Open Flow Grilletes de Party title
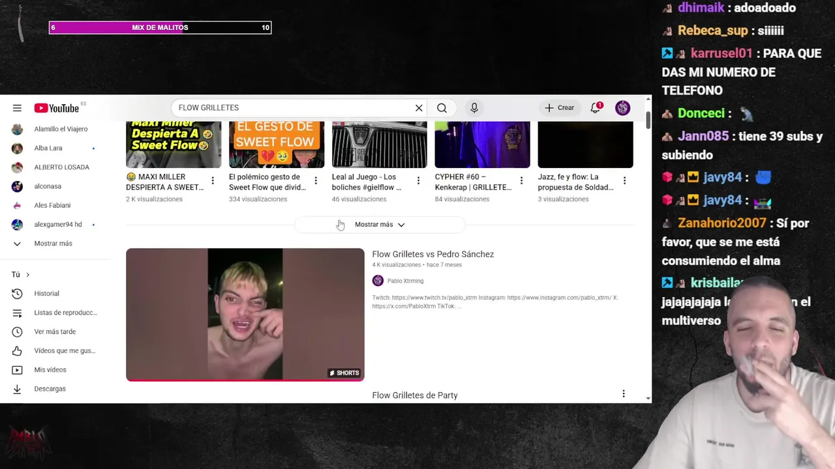Viewport: 835px width, 469px height. point(415,395)
